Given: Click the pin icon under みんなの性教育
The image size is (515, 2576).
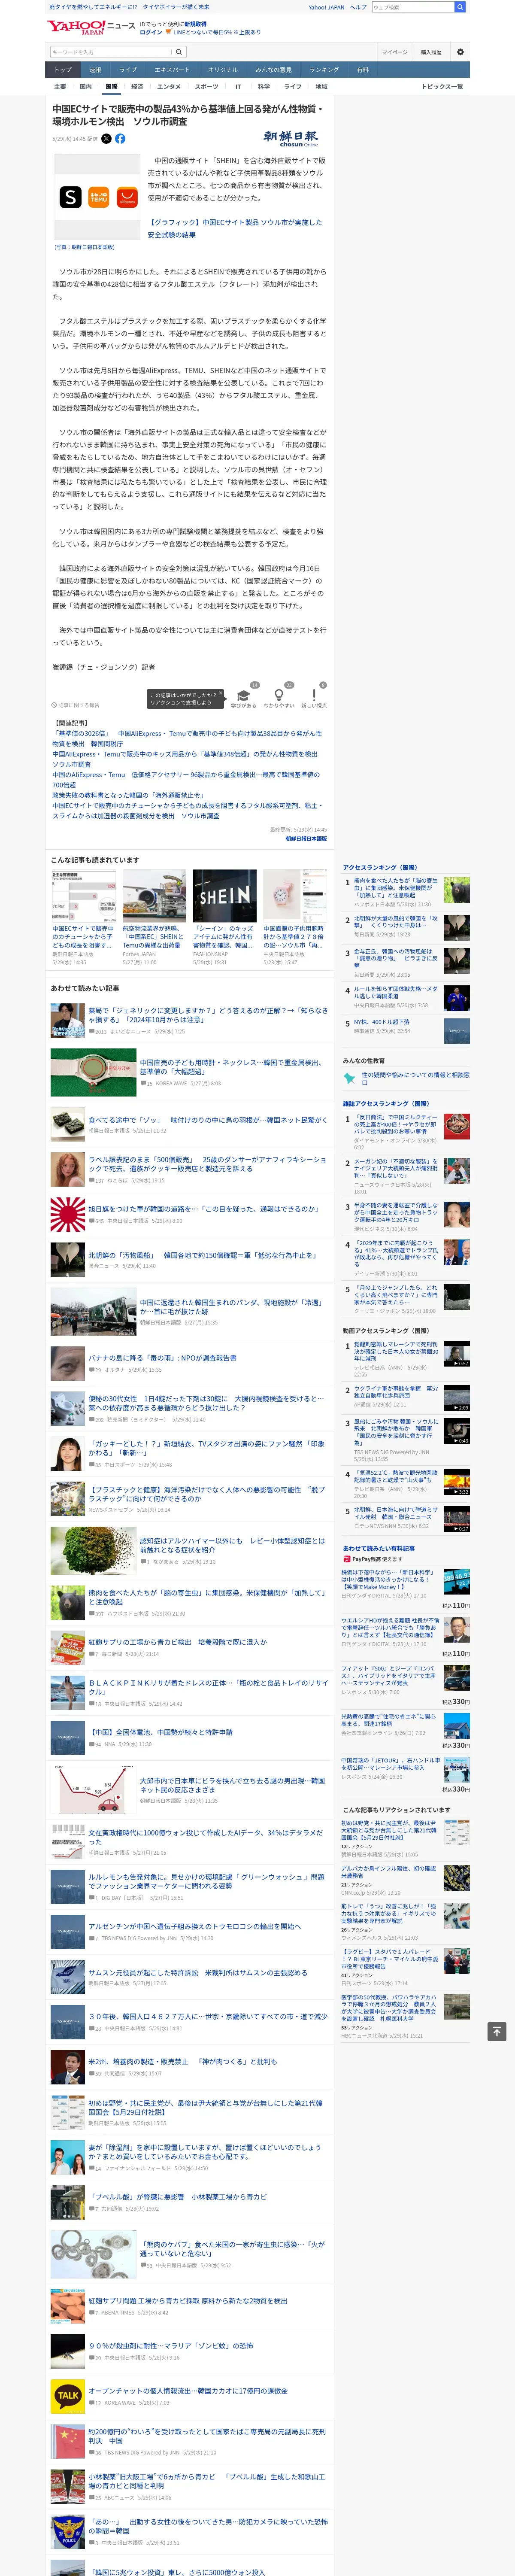Looking at the screenshot, I should (349, 1078).
